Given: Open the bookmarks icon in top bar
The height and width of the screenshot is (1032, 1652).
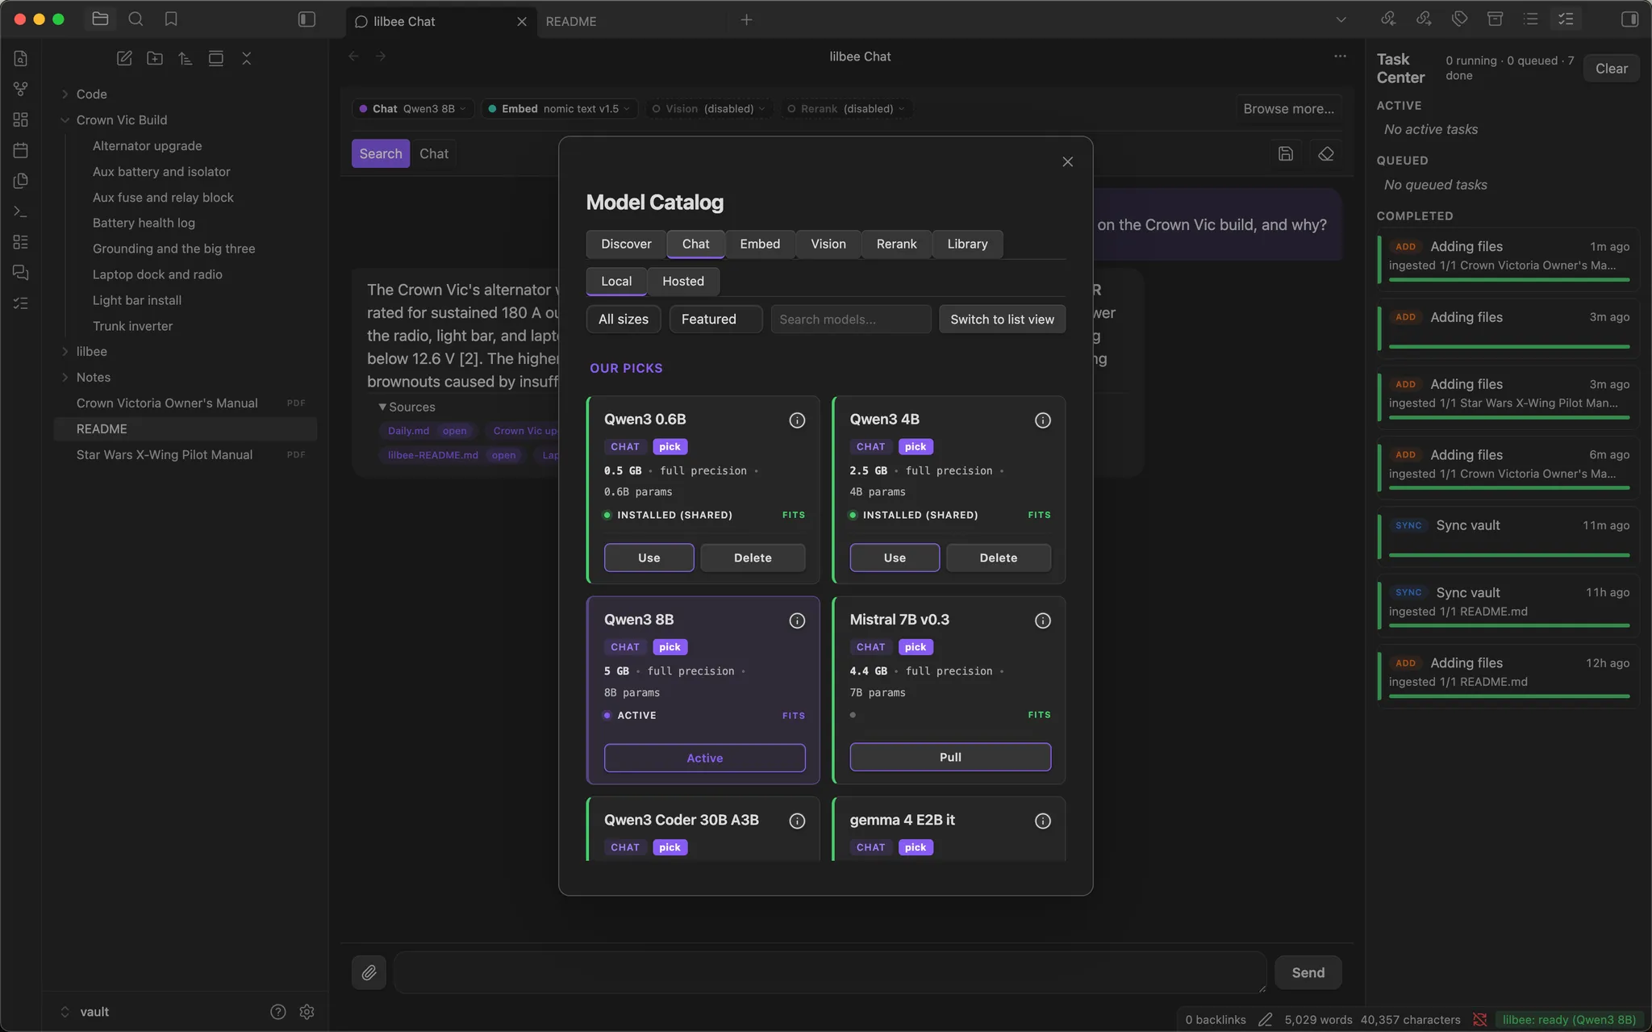Looking at the screenshot, I should tap(171, 19).
